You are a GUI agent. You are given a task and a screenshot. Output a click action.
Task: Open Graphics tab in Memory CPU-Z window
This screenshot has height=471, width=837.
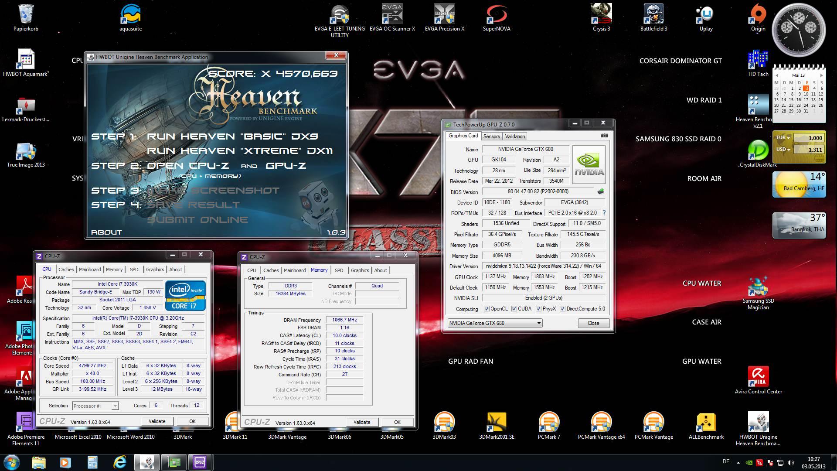tap(360, 270)
